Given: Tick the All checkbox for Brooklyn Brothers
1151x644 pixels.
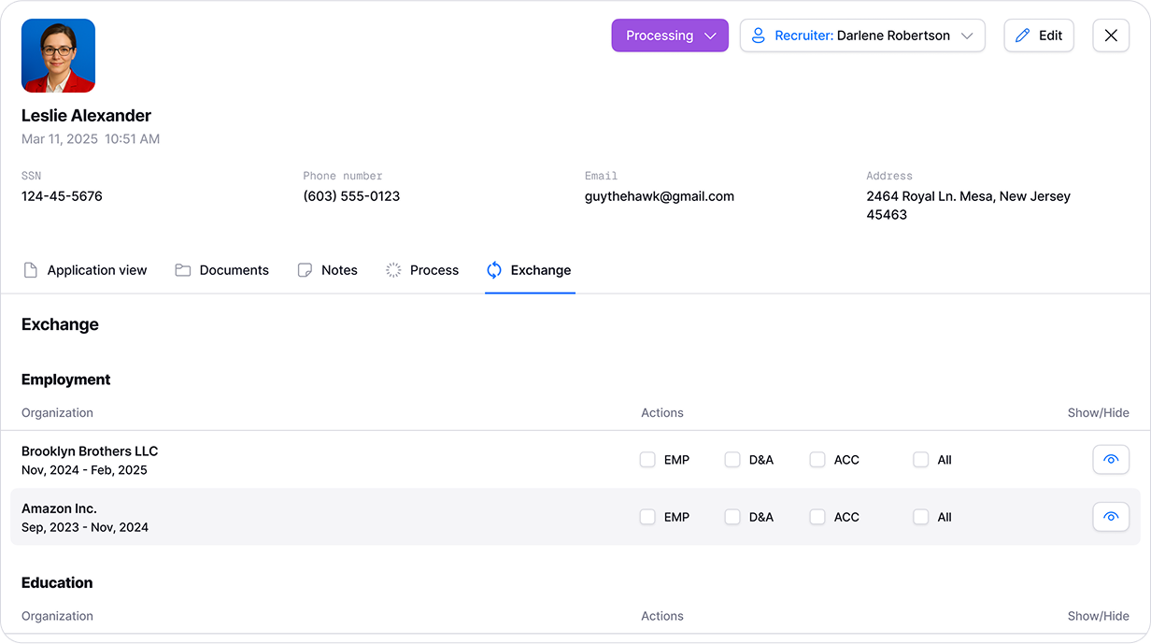Looking at the screenshot, I should (921, 460).
